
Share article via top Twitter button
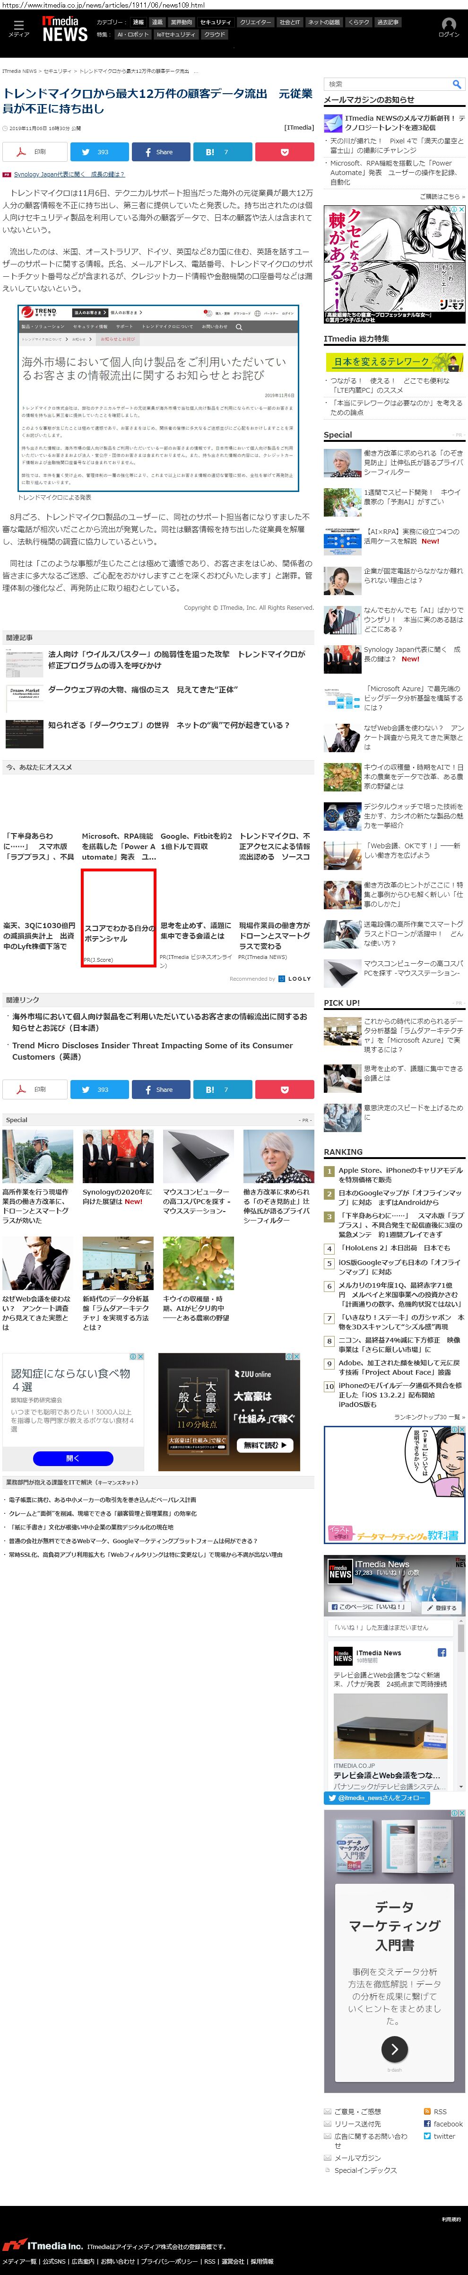click(99, 152)
